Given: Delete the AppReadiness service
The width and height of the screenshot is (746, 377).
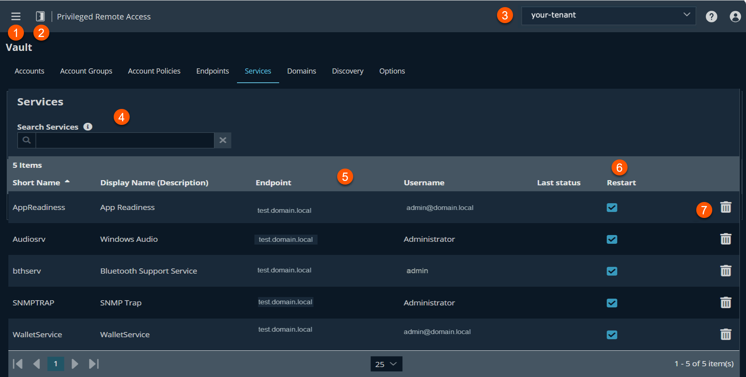Looking at the screenshot, I should (726, 207).
